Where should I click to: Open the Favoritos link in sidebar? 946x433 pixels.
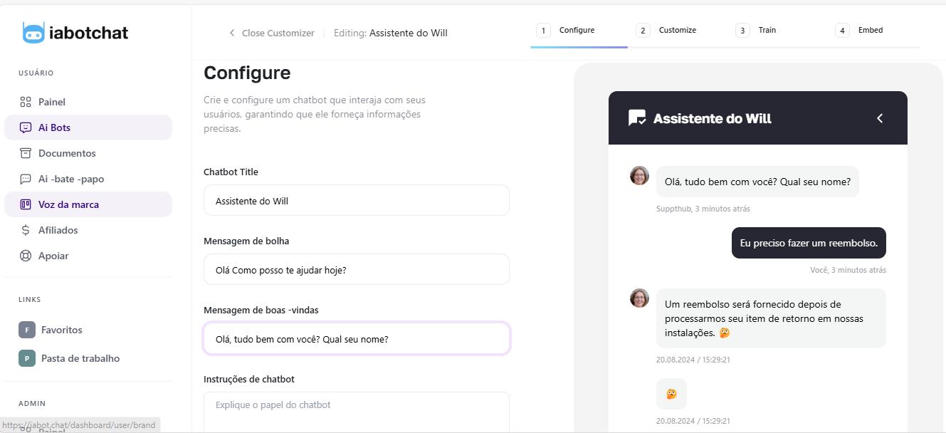tap(61, 330)
